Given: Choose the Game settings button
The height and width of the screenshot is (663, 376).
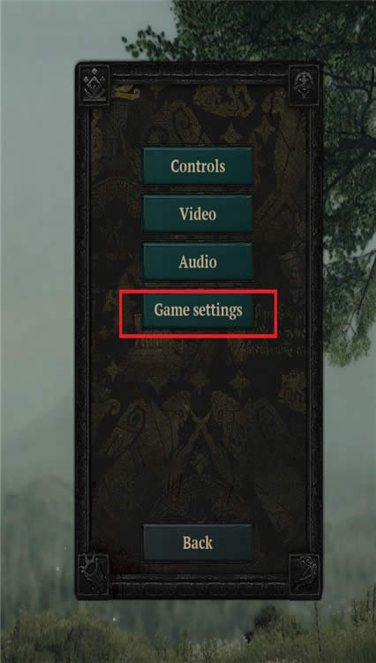Looking at the screenshot, I should pos(198,310).
